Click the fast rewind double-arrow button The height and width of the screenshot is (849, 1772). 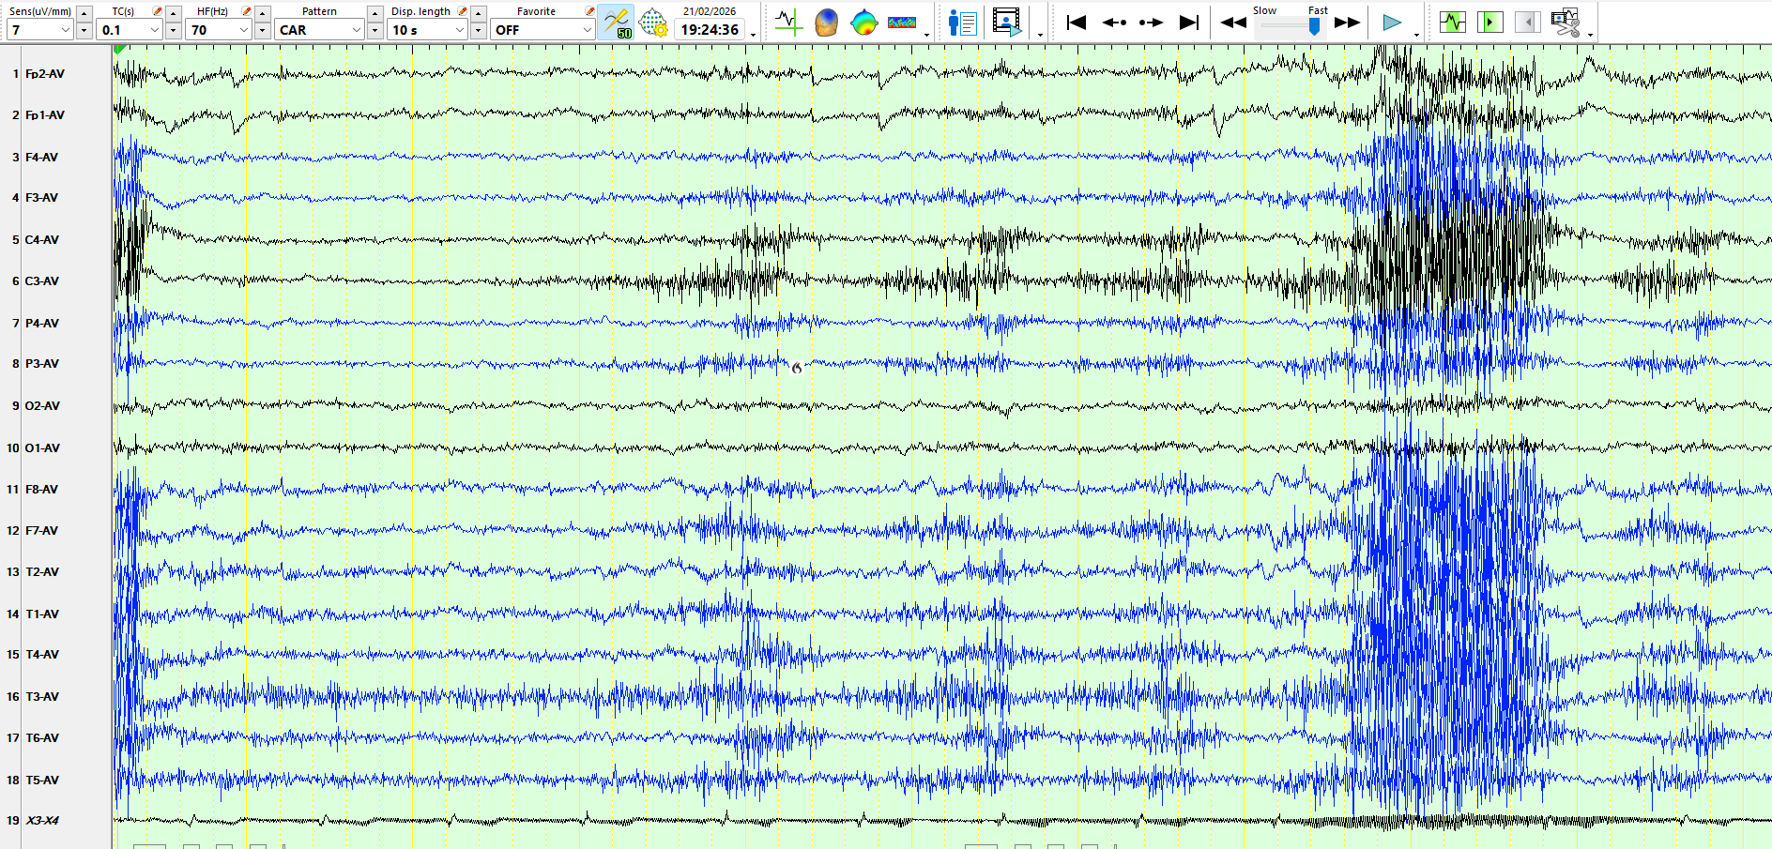[x=1233, y=22]
